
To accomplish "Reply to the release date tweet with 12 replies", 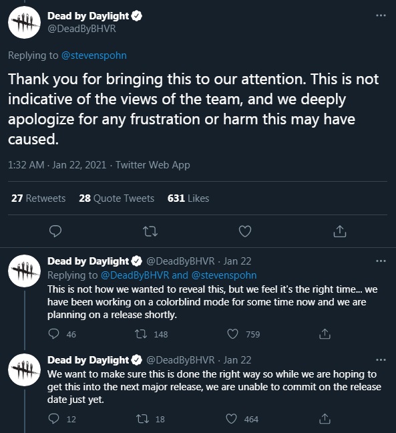I will click(53, 419).
